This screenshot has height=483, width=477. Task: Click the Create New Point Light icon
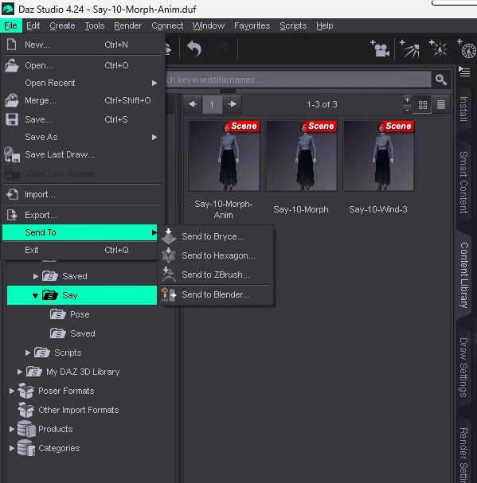pyautogui.click(x=439, y=49)
